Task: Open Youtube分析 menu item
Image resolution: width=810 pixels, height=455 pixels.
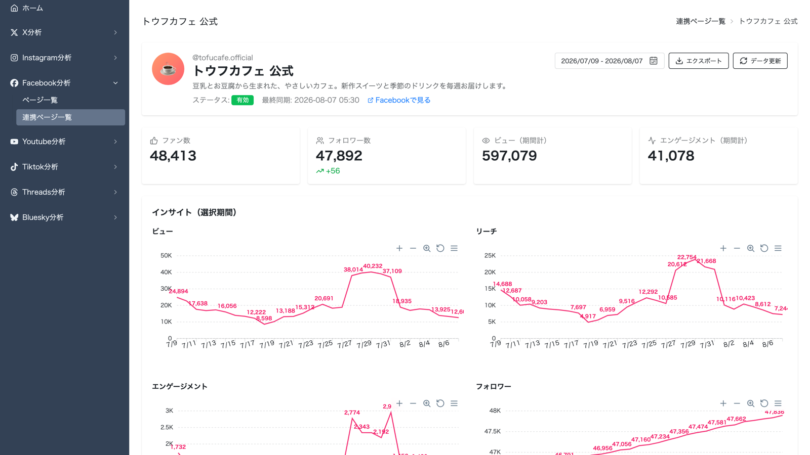Action: coord(64,142)
